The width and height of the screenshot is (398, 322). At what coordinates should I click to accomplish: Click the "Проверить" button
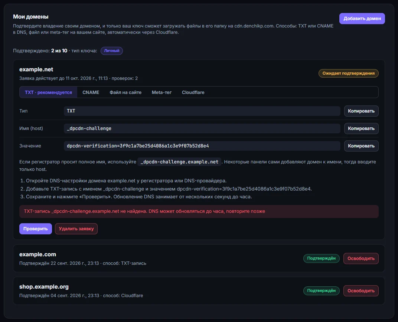tap(36, 229)
